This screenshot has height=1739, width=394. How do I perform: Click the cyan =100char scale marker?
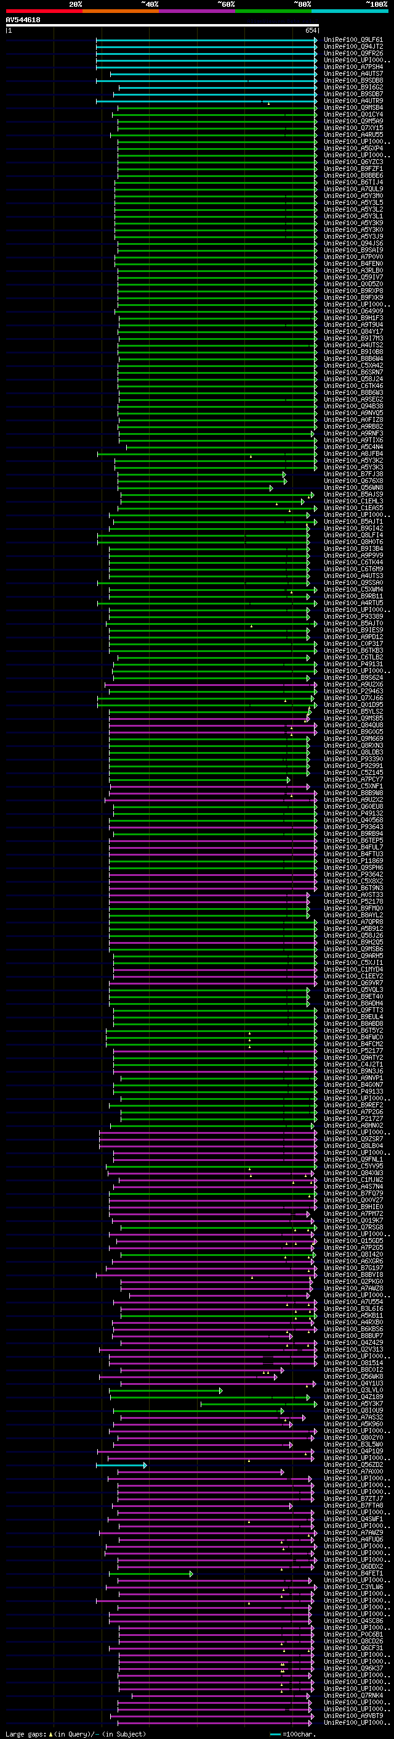(x=275, y=1733)
